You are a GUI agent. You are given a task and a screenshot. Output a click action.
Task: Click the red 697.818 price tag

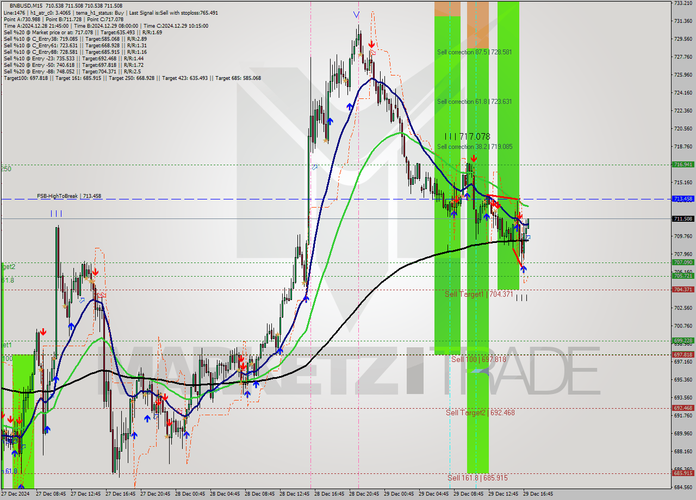[683, 354]
